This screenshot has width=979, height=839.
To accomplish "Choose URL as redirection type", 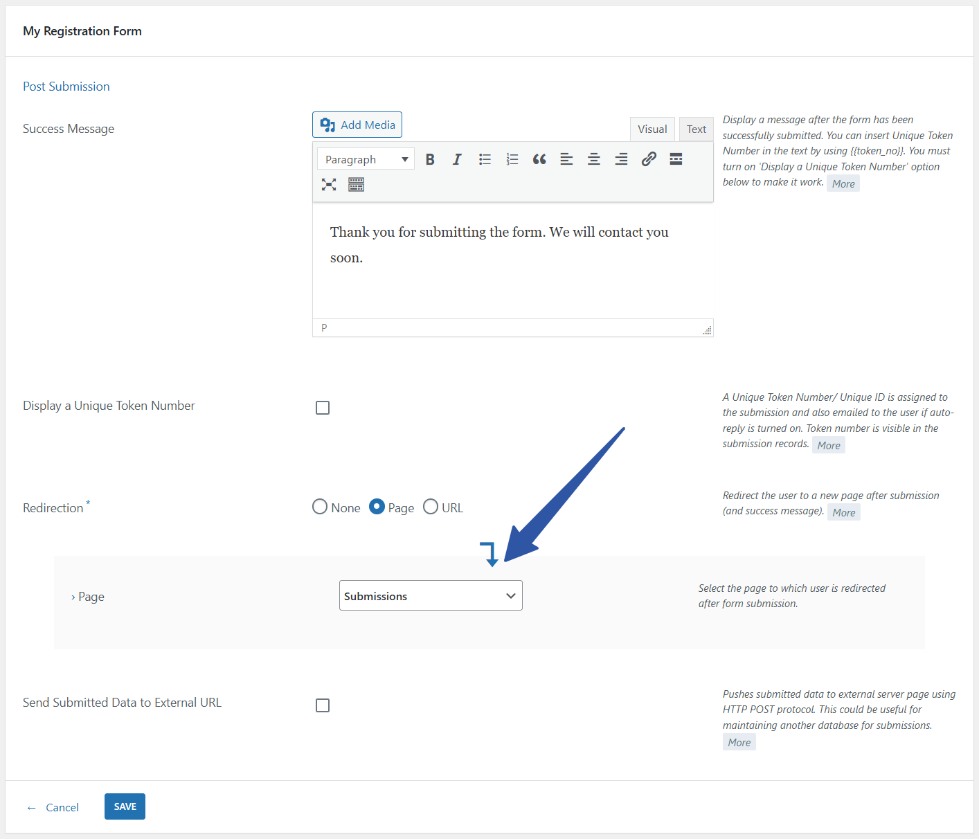I will (431, 507).
